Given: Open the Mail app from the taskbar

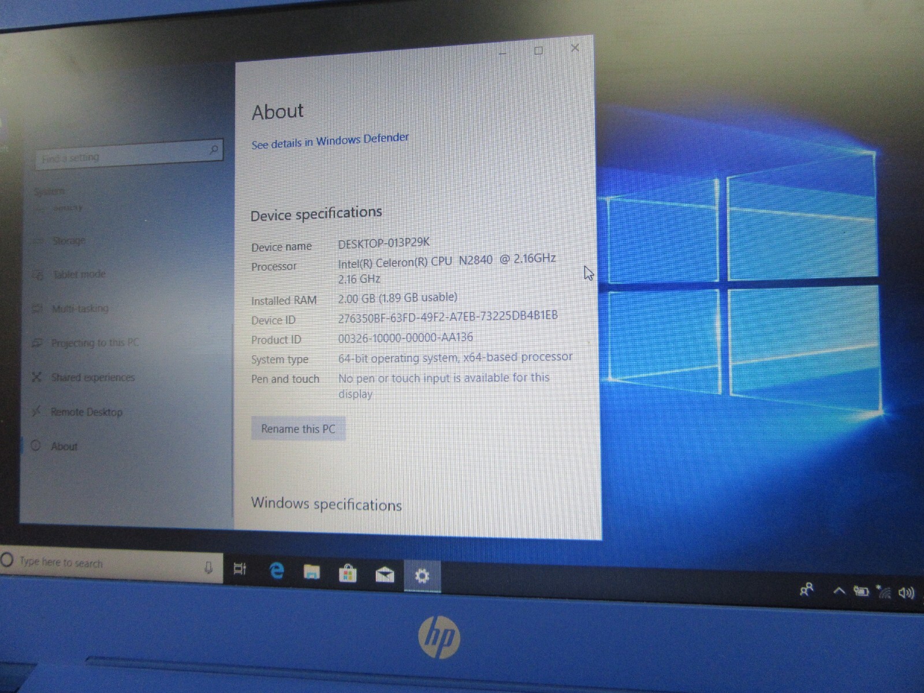Looking at the screenshot, I should 385,575.
